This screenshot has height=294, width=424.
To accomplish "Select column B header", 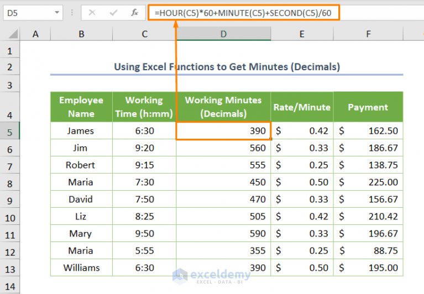I will [81, 34].
